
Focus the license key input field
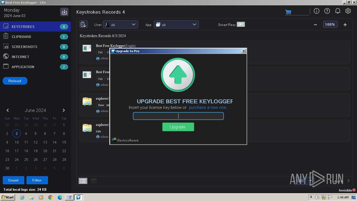[178, 116]
